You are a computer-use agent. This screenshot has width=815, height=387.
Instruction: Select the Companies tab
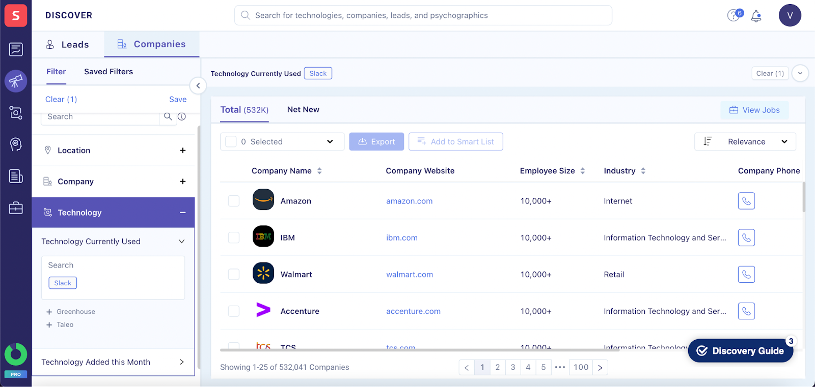click(152, 44)
